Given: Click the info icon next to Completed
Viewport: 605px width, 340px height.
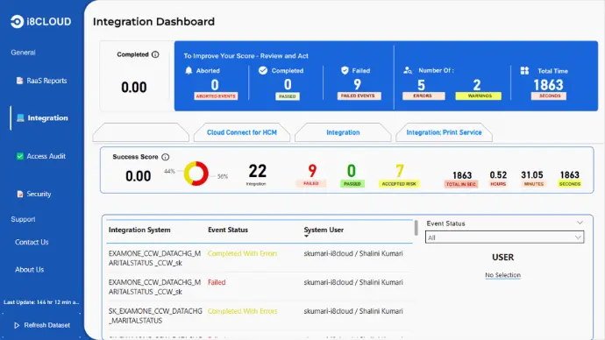Looking at the screenshot, I should click(155, 54).
